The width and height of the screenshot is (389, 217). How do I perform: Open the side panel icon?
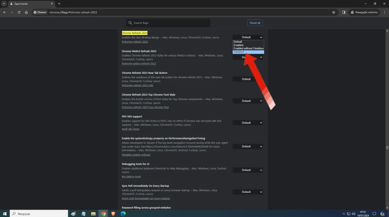coord(344,12)
